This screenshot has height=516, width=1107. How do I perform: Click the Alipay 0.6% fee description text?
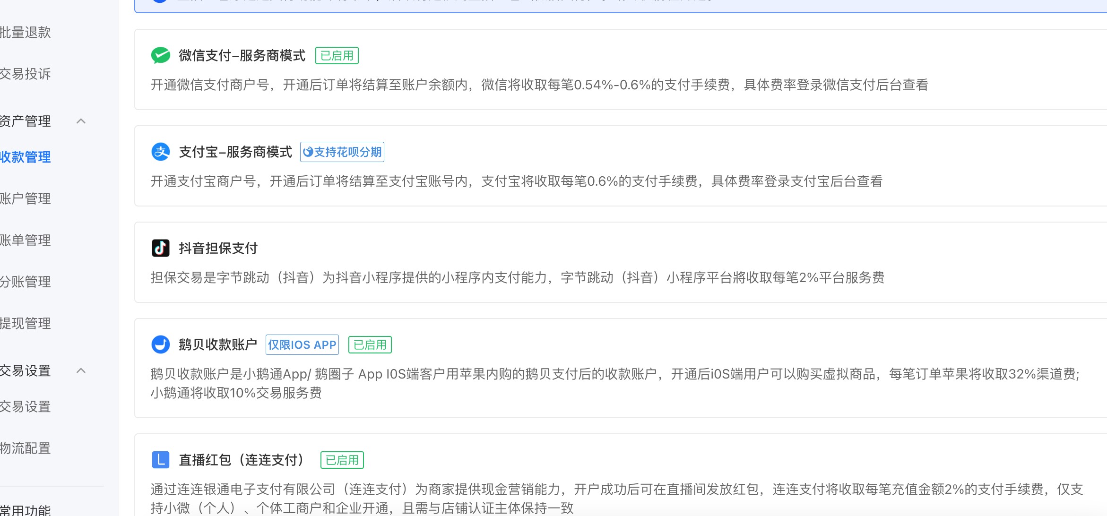pos(517,181)
